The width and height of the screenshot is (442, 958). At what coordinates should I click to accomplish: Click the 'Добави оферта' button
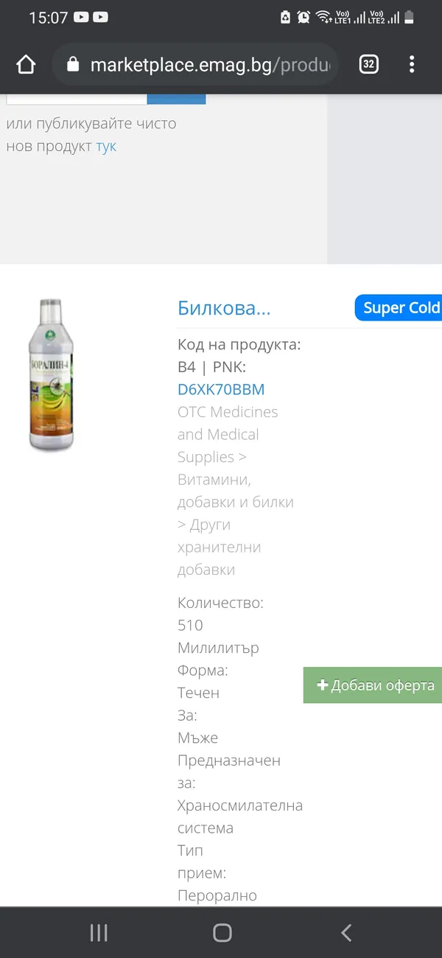[x=373, y=685]
